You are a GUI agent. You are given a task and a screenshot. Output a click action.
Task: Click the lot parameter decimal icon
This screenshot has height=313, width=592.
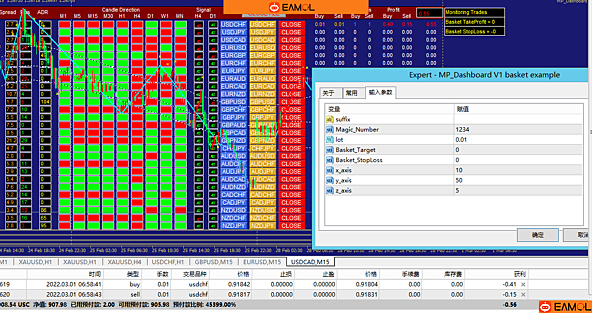click(x=330, y=140)
